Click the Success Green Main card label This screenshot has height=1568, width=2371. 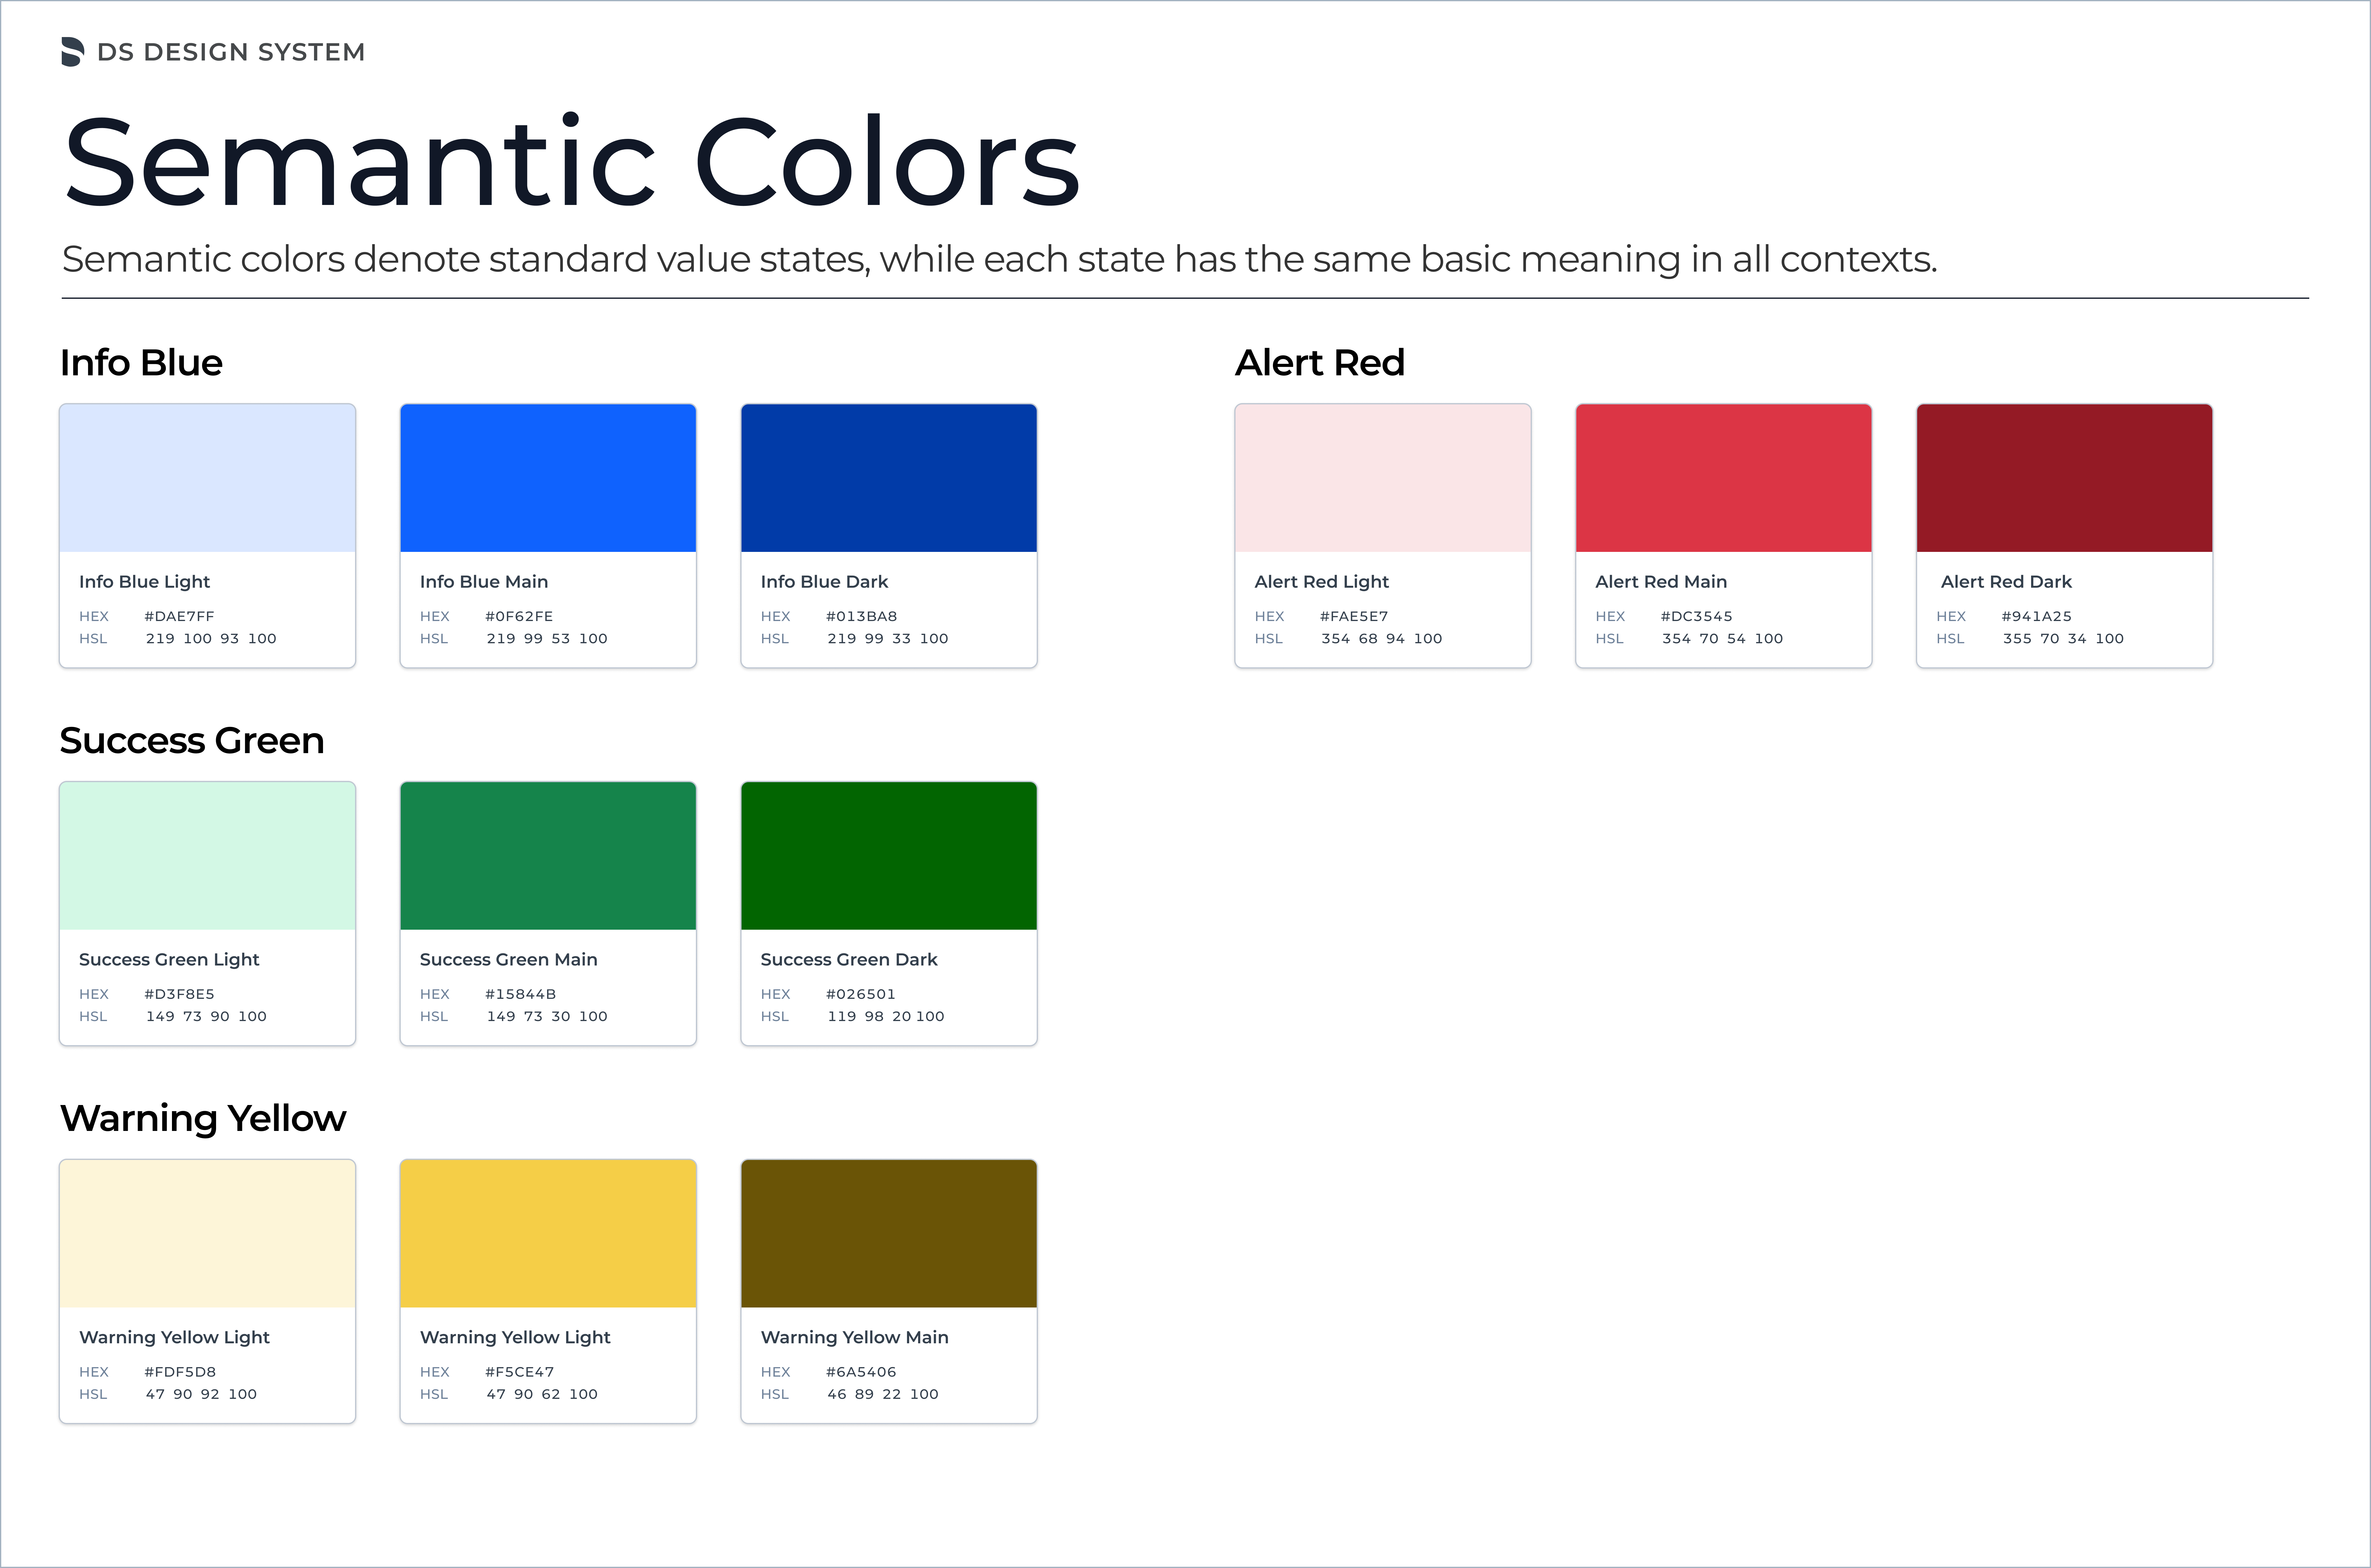click(509, 960)
